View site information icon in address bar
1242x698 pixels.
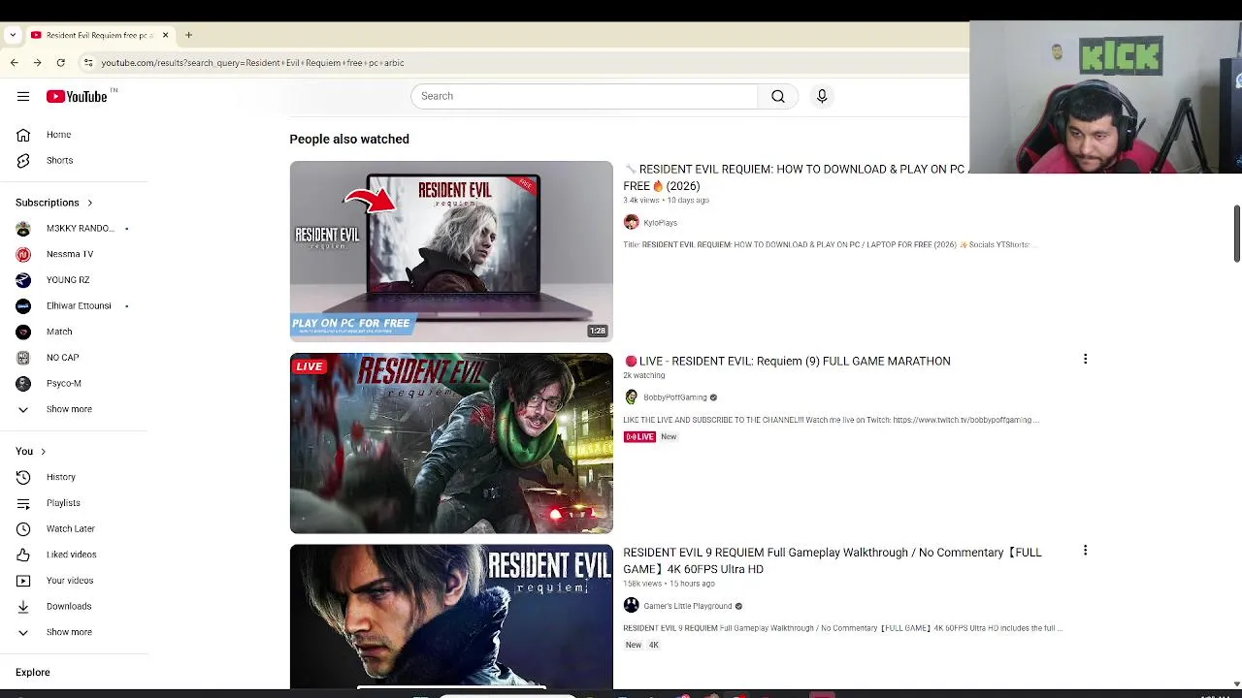[88, 62]
